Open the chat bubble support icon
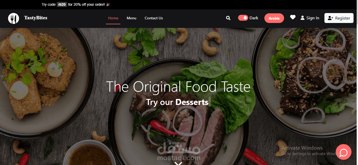This screenshot has height=165, width=358. point(344,152)
